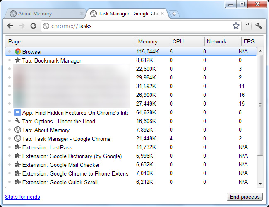The width and height of the screenshot is (269, 207).
Task: Sort by the Page column header
Action: (x=70, y=41)
